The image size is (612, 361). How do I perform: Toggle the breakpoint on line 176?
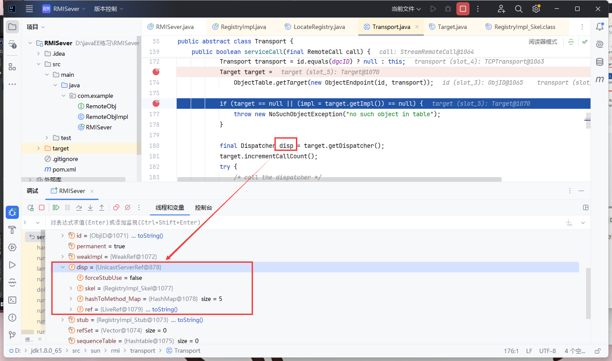click(x=156, y=104)
